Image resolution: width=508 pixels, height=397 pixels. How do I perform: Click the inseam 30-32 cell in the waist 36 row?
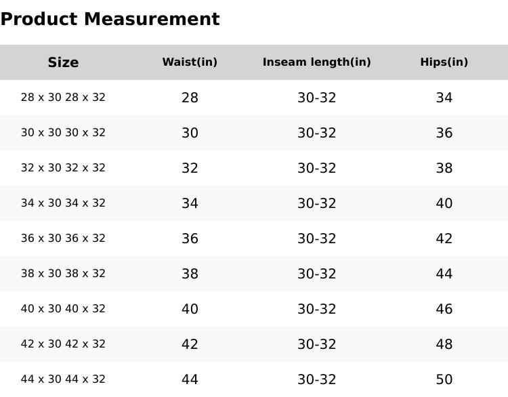point(316,238)
